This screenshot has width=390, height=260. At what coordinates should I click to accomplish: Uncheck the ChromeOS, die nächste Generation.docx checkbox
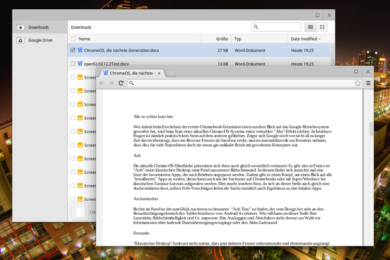(73, 50)
